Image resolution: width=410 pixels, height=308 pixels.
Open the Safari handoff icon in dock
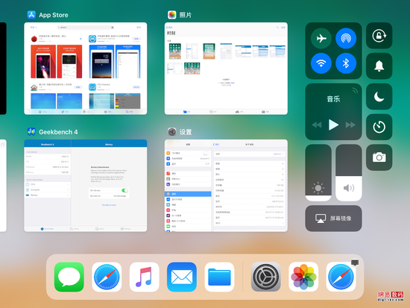click(341, 277)
